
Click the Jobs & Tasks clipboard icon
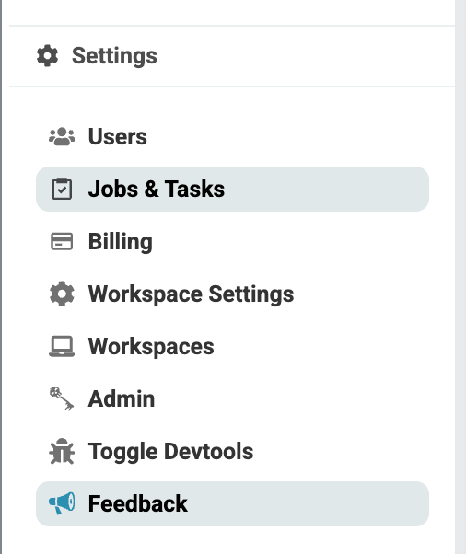(x=62, y=189)
